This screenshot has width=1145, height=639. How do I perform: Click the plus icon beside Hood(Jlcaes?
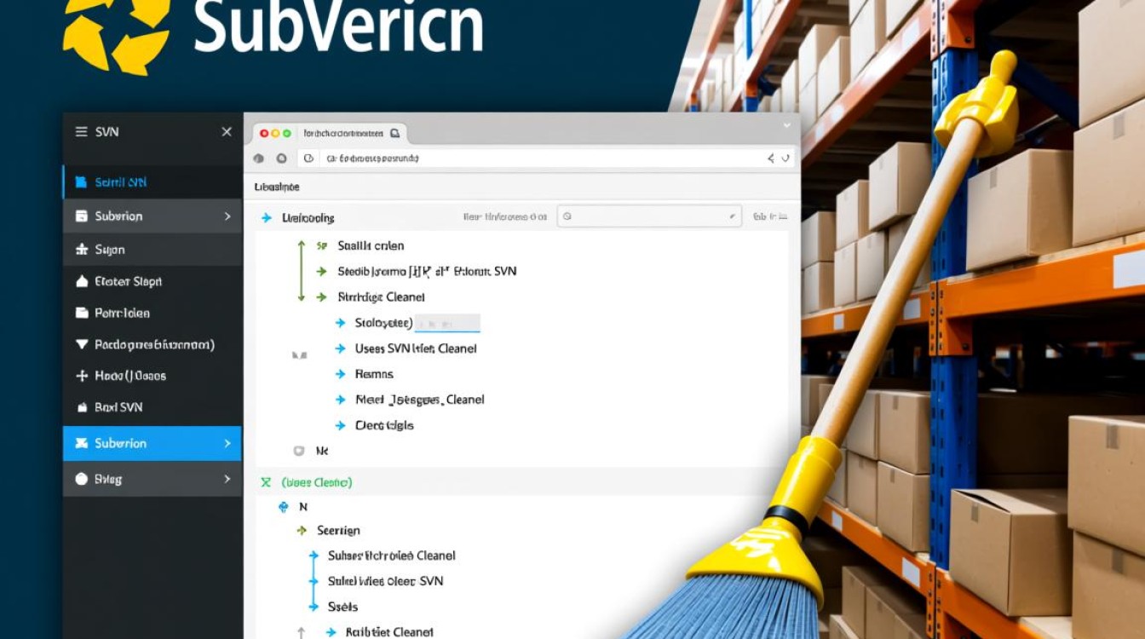click(82, 376)
